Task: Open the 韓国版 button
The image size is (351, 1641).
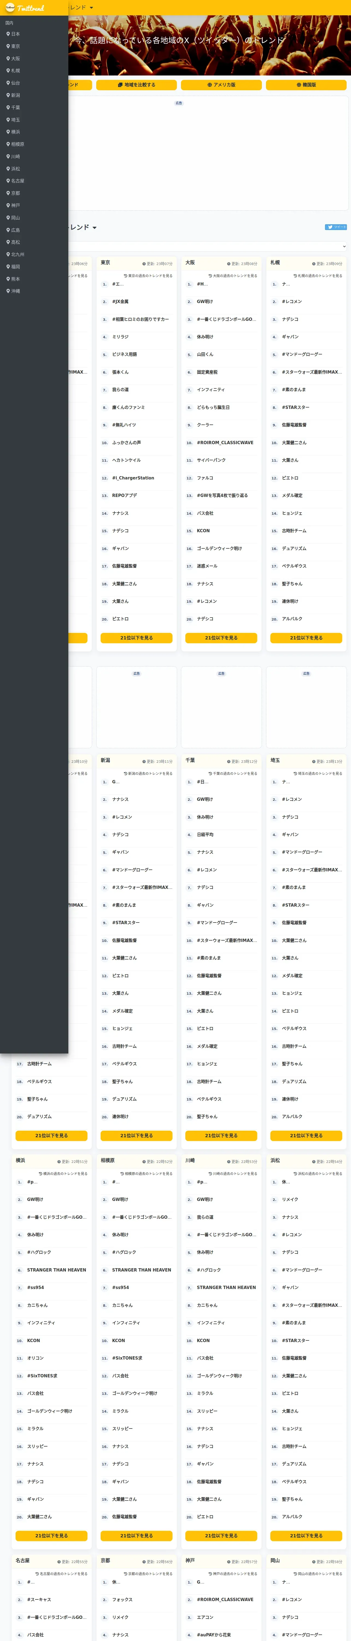Action: [x=306, y=85]
